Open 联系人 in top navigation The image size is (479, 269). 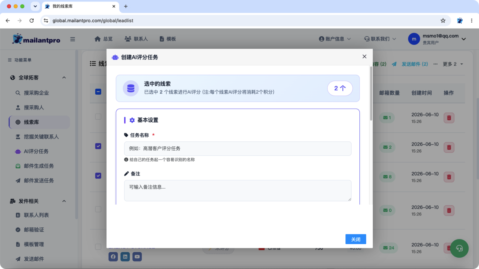click(x=136, y=39)
